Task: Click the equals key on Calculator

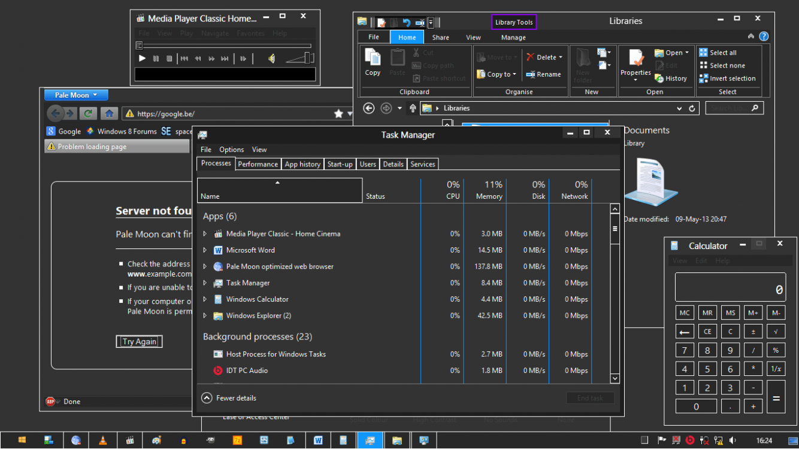Action: tap(776, 396)
